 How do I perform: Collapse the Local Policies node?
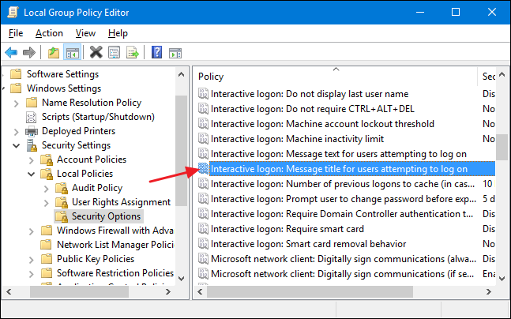[32, 174]
